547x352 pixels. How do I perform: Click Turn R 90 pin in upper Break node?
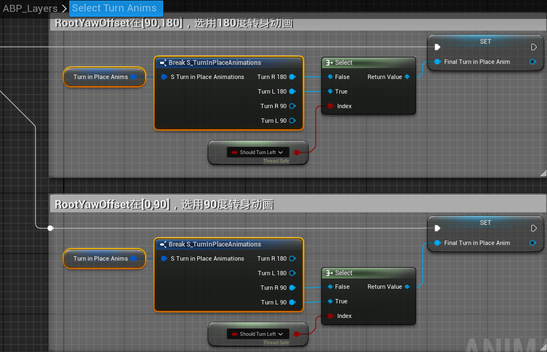click(292, 106)
